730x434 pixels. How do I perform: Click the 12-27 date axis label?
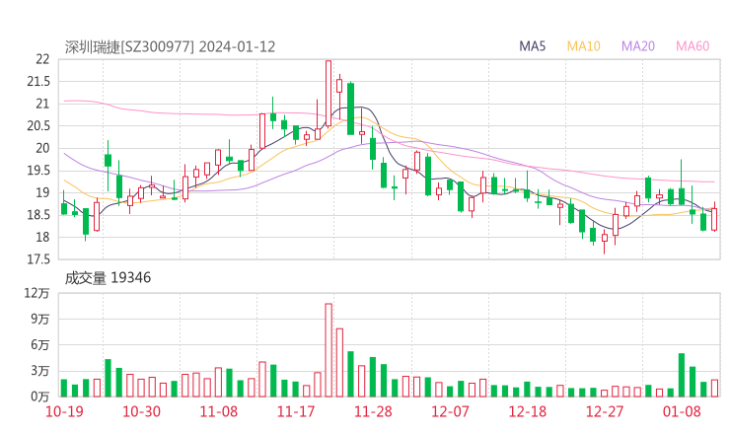click(x=605, y=411)
